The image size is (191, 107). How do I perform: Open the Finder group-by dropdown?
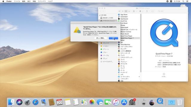pos(135,11)
